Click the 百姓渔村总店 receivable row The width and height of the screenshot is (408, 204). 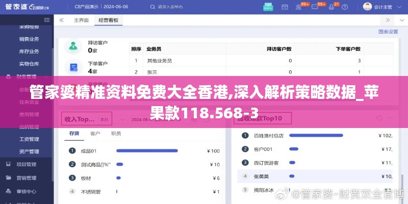coord(315,135)
